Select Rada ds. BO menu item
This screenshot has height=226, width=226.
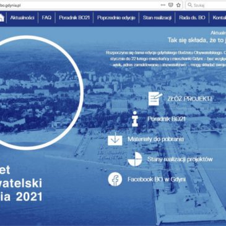coord(192,18)
